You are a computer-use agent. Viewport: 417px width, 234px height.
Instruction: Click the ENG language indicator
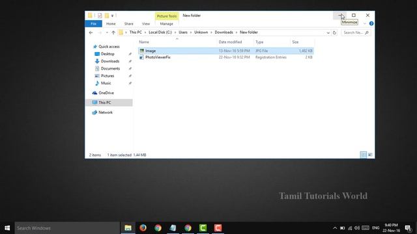pos(376,228)
